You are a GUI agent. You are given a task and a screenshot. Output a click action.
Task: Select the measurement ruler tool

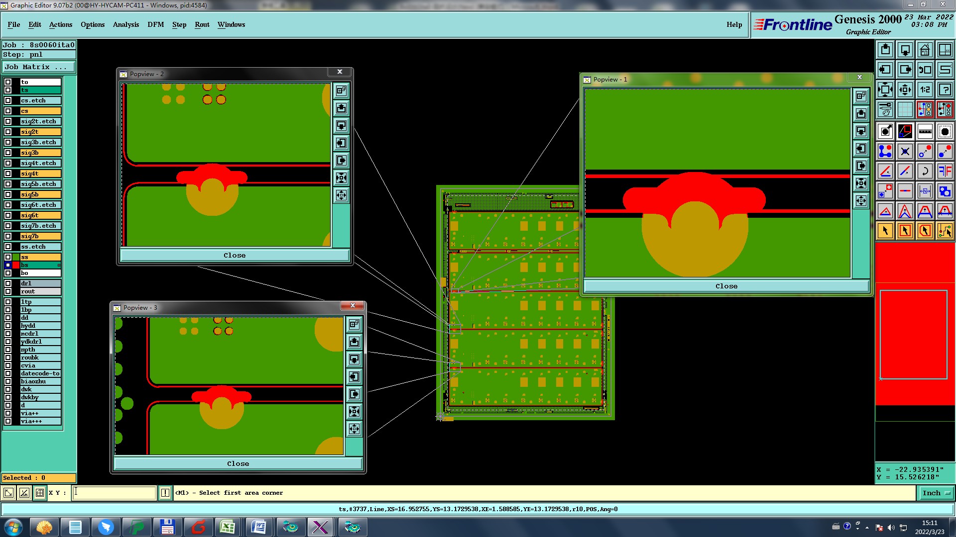pyautogui.click(x=925, y=131)
